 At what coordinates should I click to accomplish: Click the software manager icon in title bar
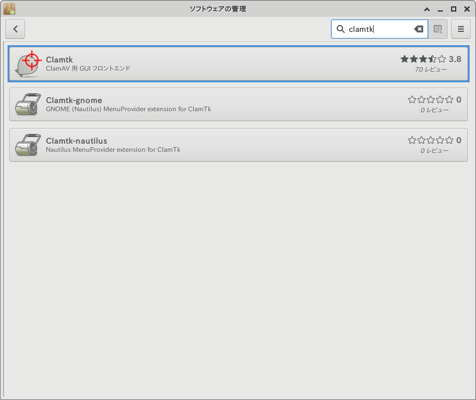coord(9,9)
